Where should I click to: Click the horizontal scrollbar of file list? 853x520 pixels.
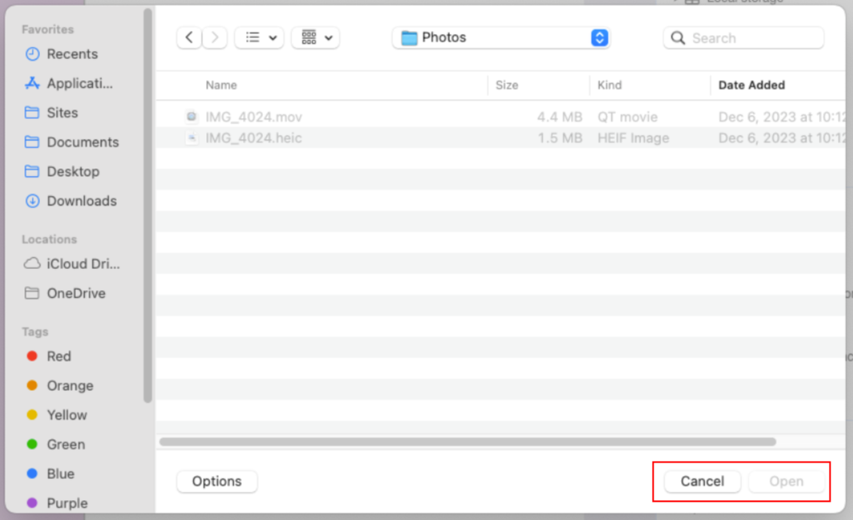pyautogui.click(x=467, y=442)
